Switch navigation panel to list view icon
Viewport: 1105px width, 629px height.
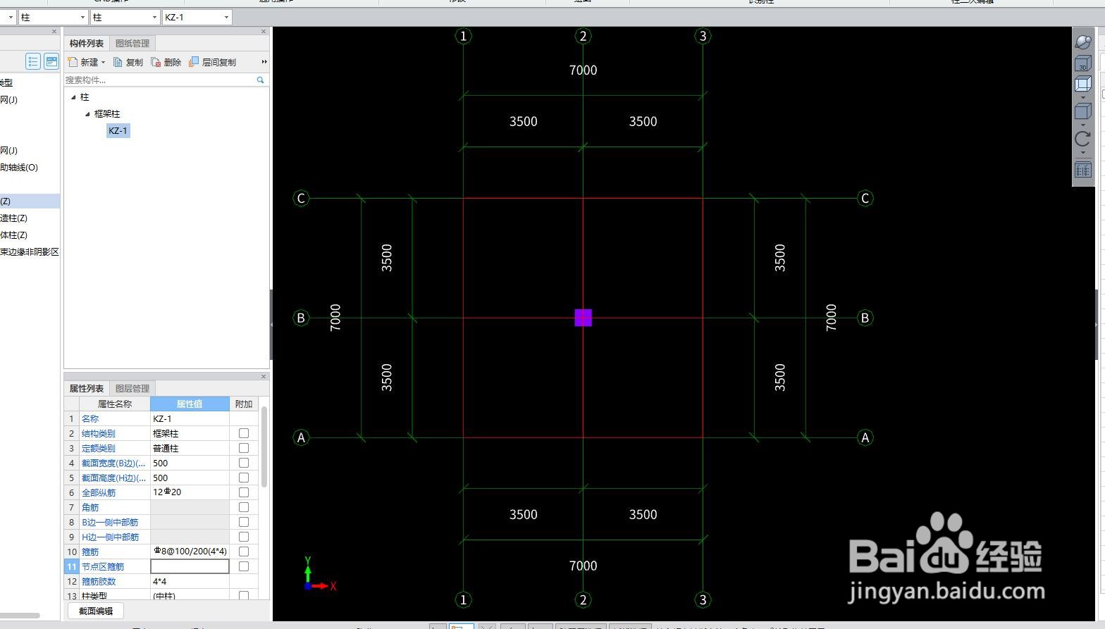pyautogui.click(x=33, y=61)
